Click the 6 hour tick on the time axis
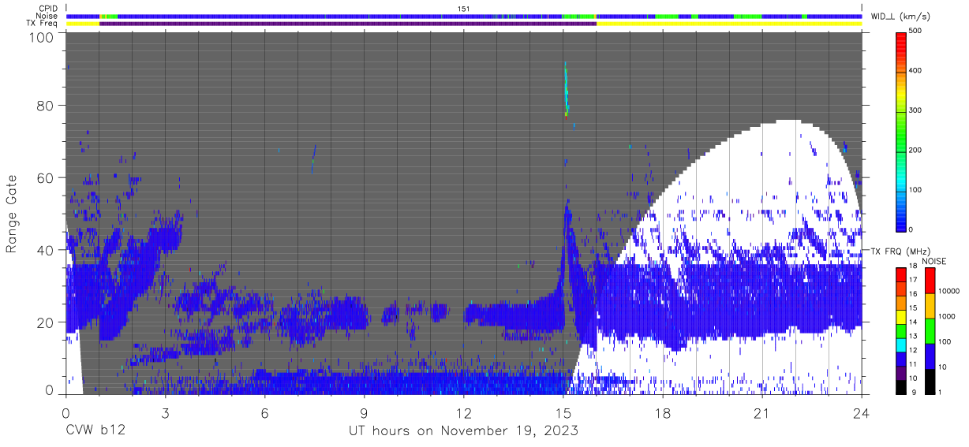Image resolution: width=969 pixels, height=447 pixels. pos(265,412)
